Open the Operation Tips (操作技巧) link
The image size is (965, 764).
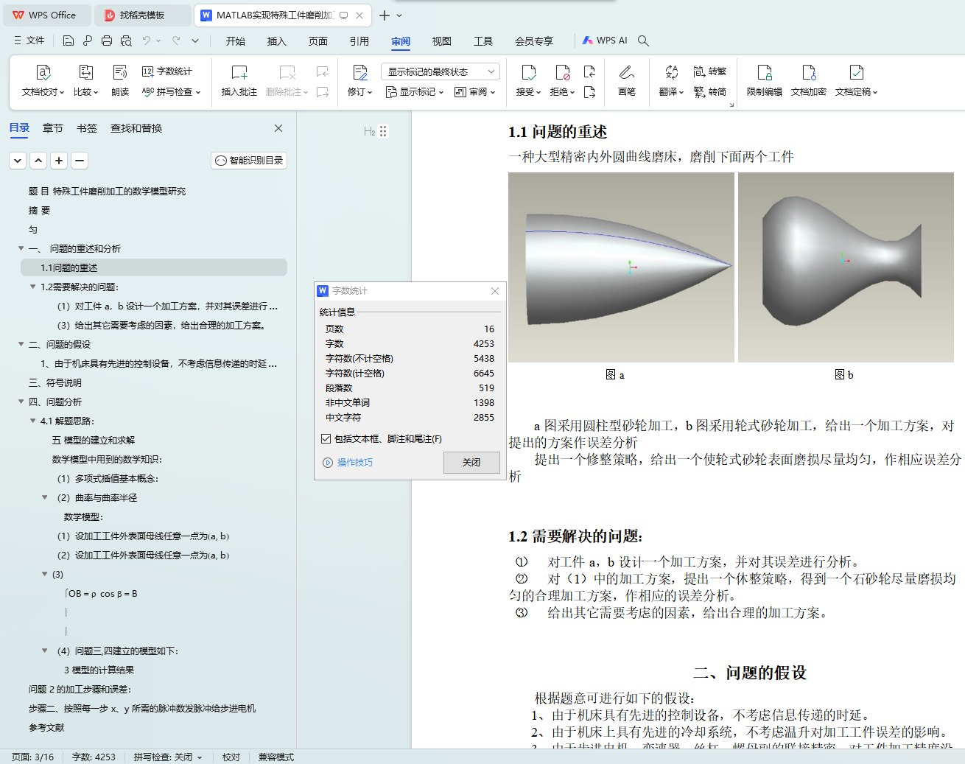coord(354,463)
